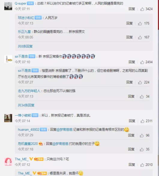
Task: Open 一弹小破熊's avatar thumbnail
Action: click(x=8, y=118)
